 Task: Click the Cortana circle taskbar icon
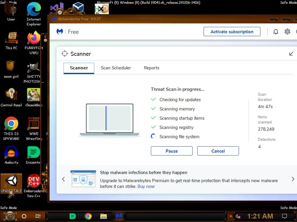[x=24, y=216]
